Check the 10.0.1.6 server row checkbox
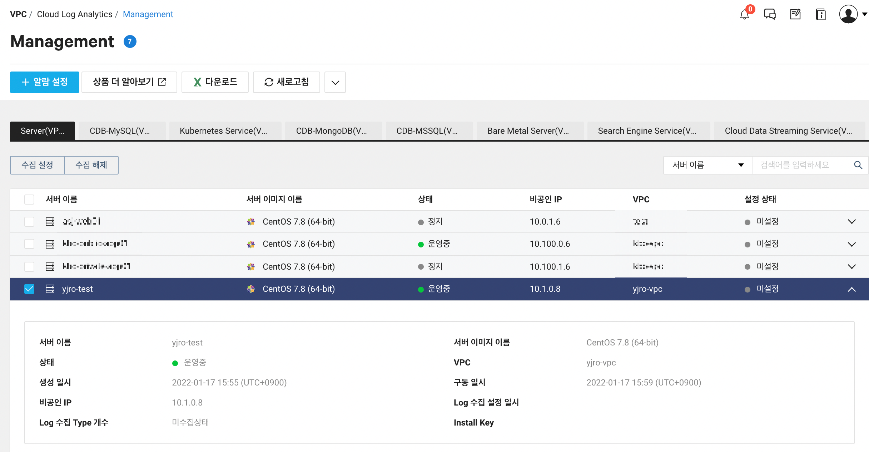The width and height of the screenshot is (869, 452). click(29, 222)
